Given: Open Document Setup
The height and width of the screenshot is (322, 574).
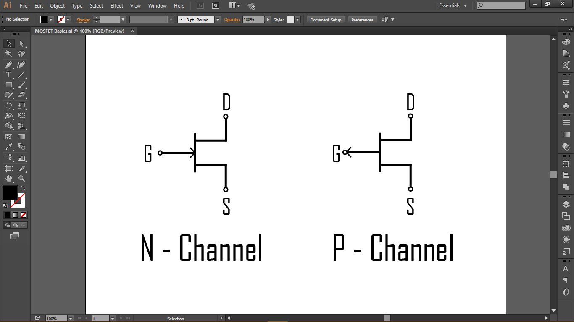Looking at the screenshot, I should (x=325, y=19).
